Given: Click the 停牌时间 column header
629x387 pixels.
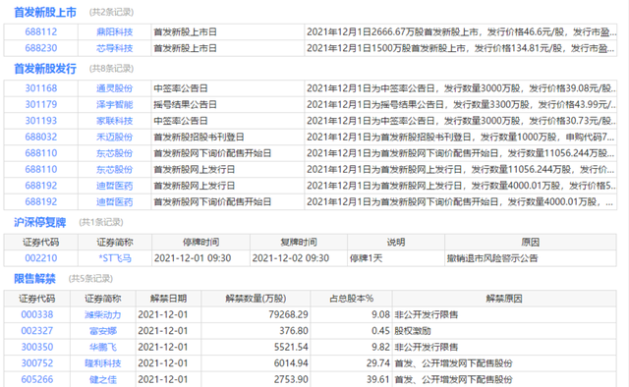Looking at the screenshot, I should point(200,243).
